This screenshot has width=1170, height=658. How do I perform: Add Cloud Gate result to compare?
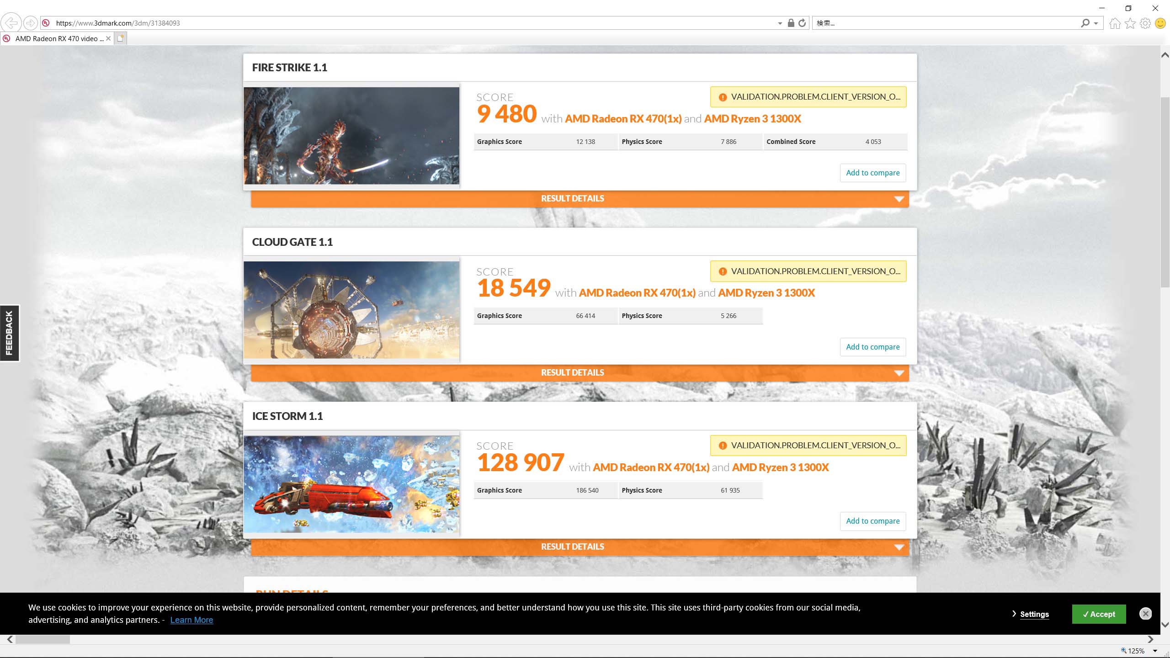coord(872,347)
